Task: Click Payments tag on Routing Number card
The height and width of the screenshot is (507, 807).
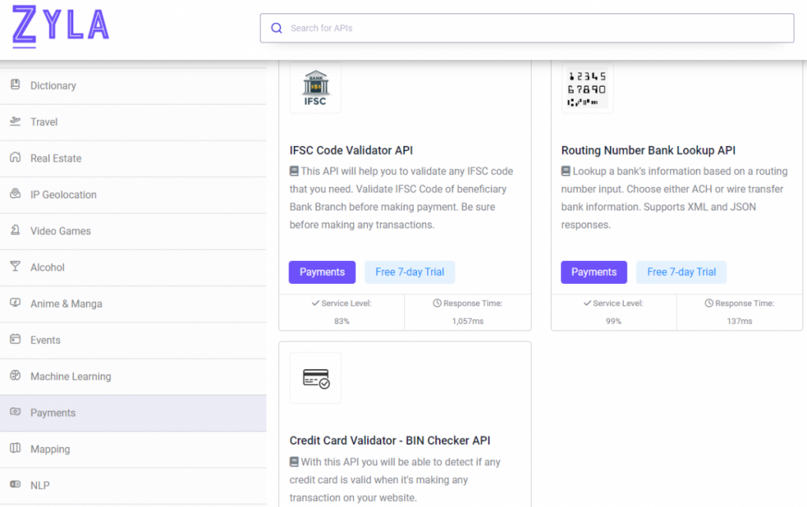Action: (594, 272)
